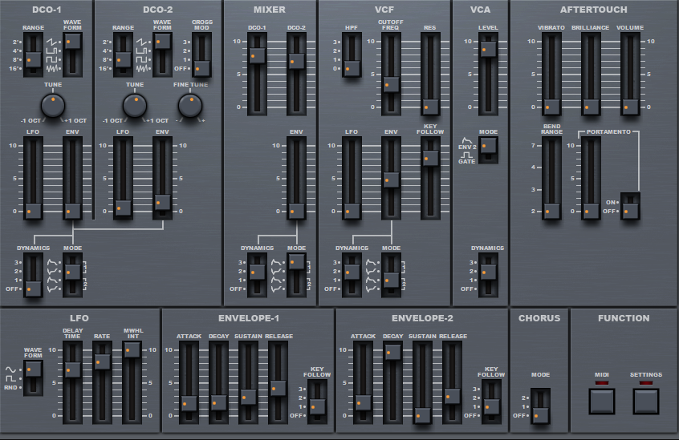This screenshot has width=679, height=440.
Task: Click the MIXER DCO-1 level slider handle
Action: [257, 56]
